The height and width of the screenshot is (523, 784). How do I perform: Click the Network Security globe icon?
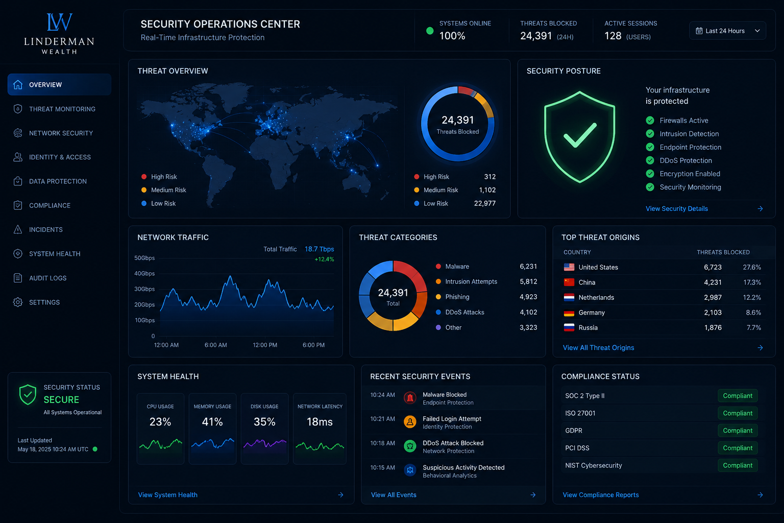pyautogui.click(x=18, y=133)
